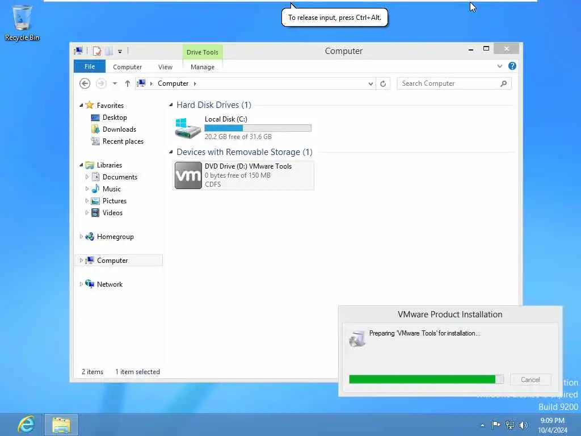Expand the Network node arrow
581x436 pixels.
tap(81, 284)
